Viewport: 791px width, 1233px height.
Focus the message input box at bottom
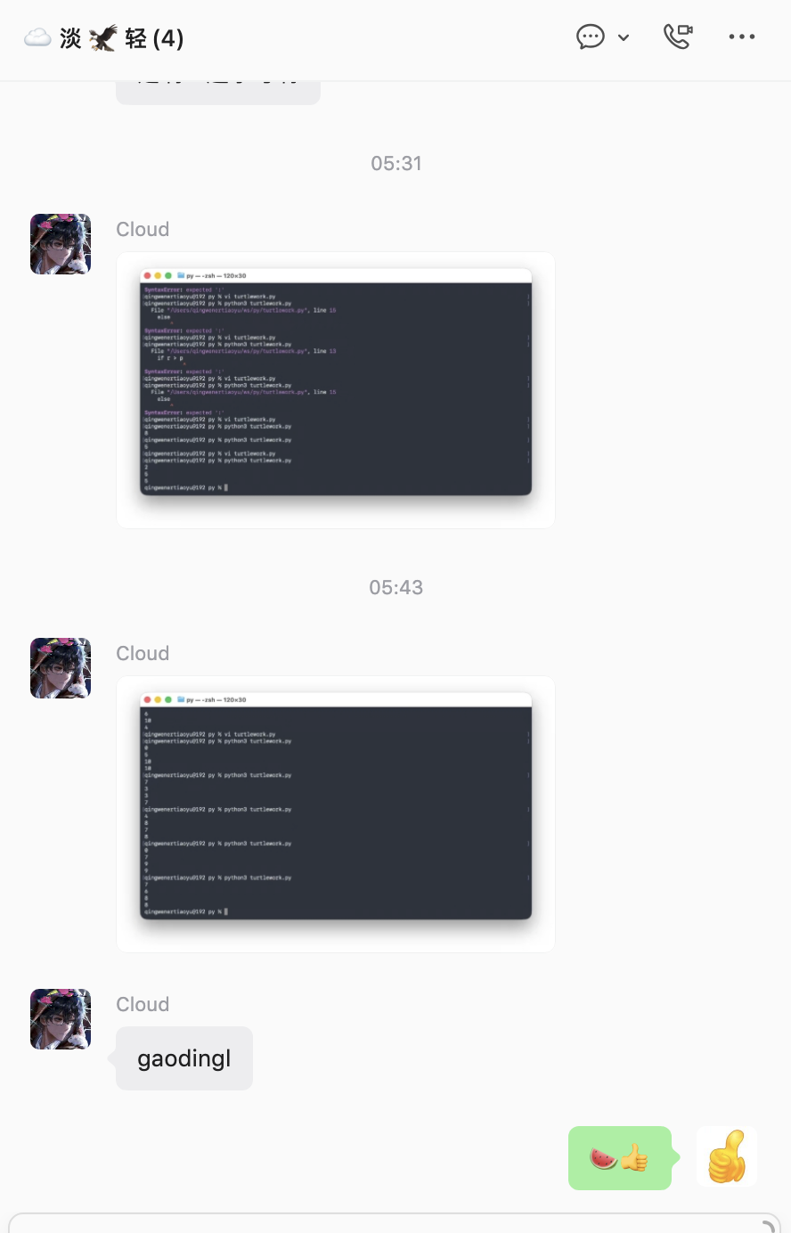[x=395, y=1222]
